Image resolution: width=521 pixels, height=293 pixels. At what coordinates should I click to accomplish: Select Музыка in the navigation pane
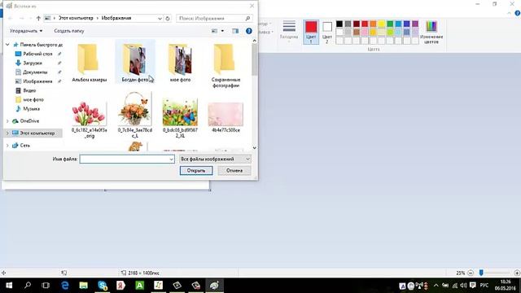[31, 109]
